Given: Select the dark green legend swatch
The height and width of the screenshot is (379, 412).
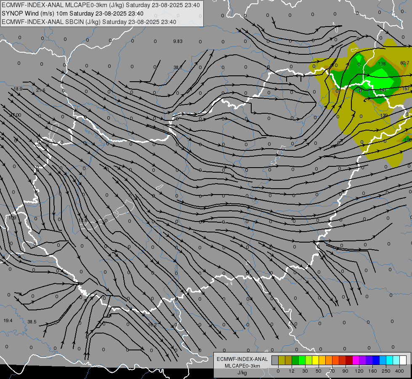Looking at the screenshot, I should (x=295, y=360).
